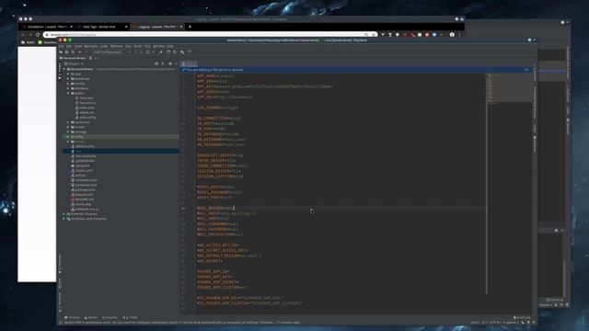Select the .env file in the project tree
589x331 pixels.
coord(121,151)
